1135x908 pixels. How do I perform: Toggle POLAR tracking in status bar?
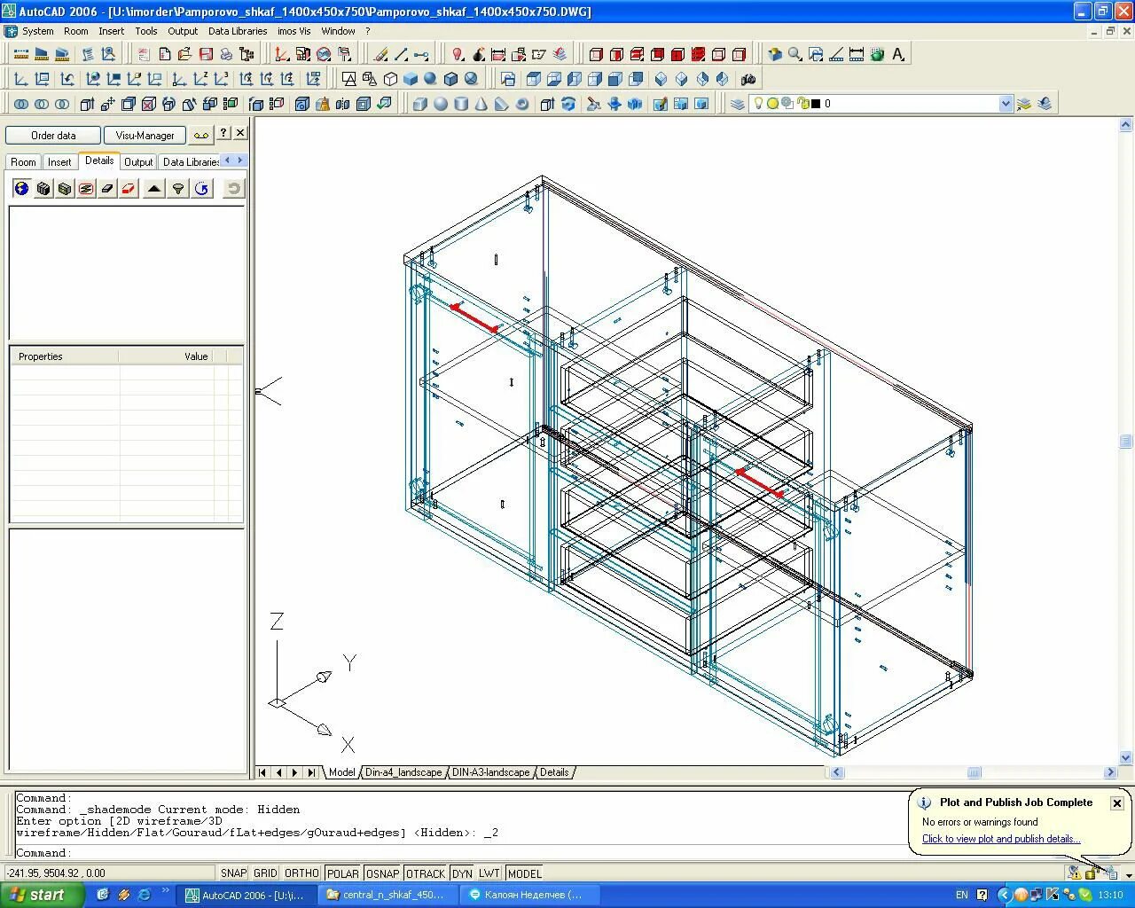pos(342,873)
